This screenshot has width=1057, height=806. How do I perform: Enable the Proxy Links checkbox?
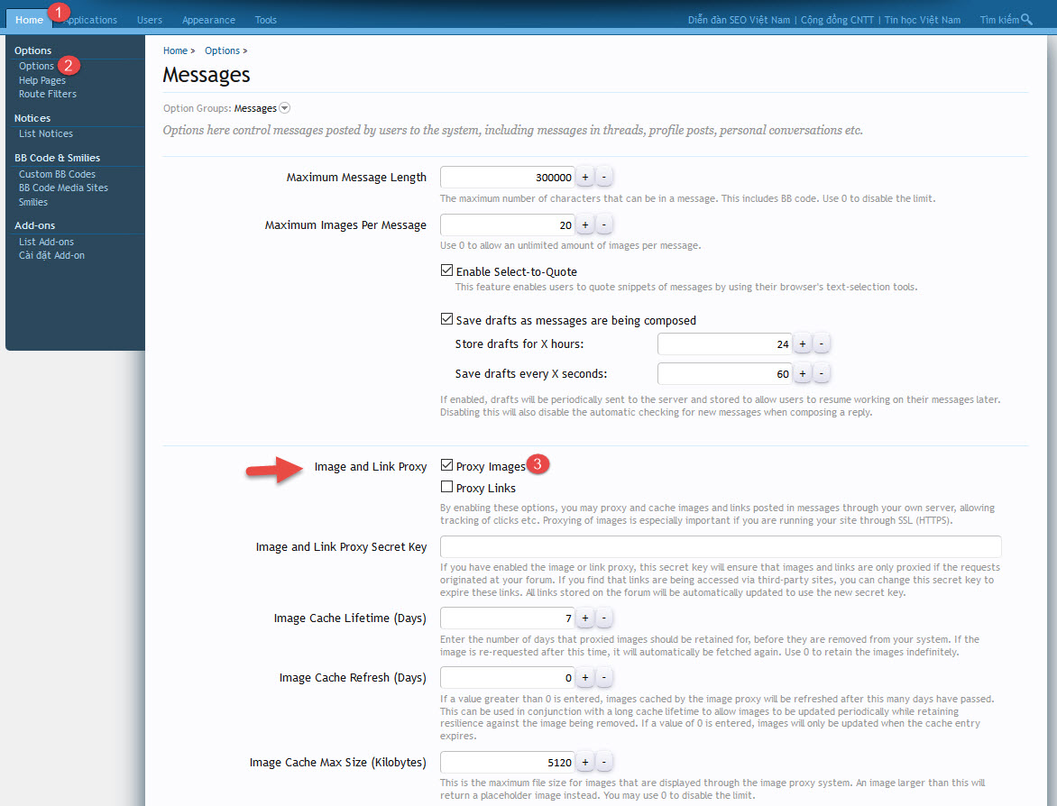(x=446, y=487)
